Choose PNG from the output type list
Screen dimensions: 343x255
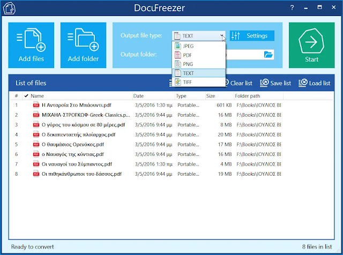click(x=199, y=64)
